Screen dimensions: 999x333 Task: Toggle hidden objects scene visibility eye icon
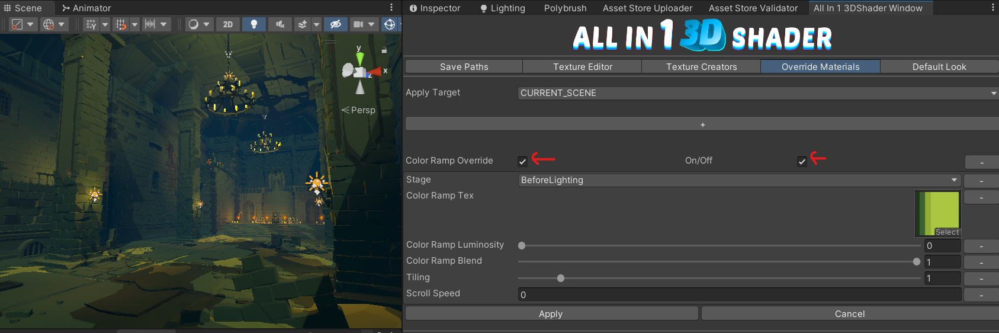[x=335, y=24]
